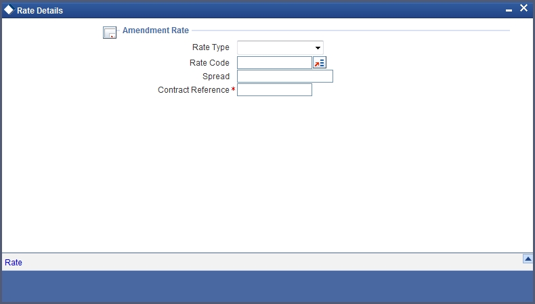Click the Spread label

(x=215, y=77)
